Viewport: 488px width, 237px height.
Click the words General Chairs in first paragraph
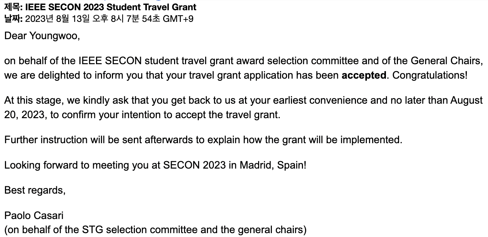click(x=446, y=61)
